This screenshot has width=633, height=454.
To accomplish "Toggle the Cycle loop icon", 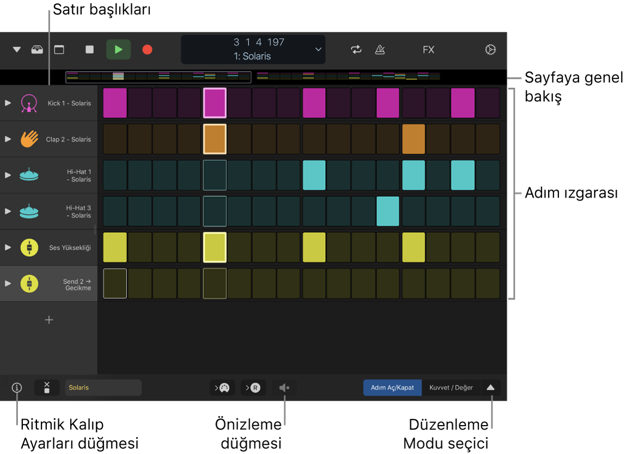I will click(356, 49).
